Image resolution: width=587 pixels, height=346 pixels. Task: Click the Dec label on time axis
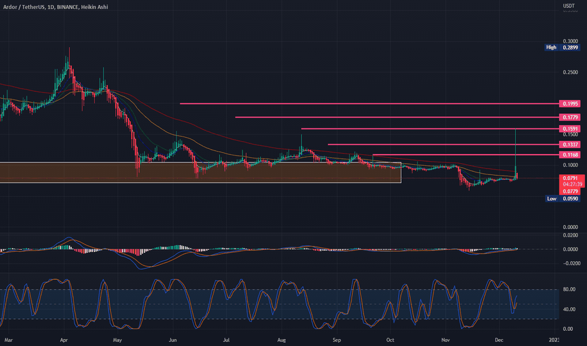click(499, 340)
